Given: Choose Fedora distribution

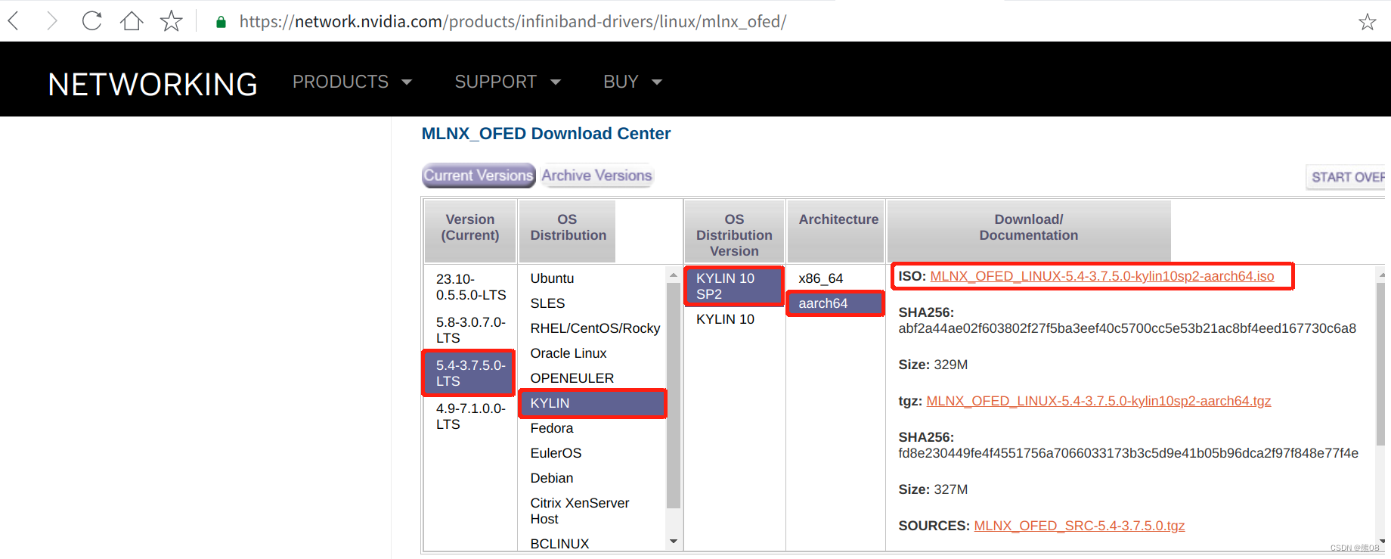Looking at the screenshot, I should [x=552, y=428].
